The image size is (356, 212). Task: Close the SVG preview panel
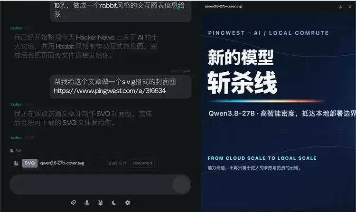tap(350, 7)
